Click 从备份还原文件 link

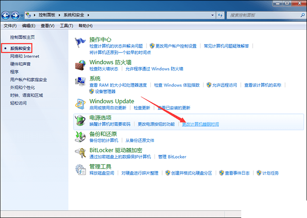140,141
